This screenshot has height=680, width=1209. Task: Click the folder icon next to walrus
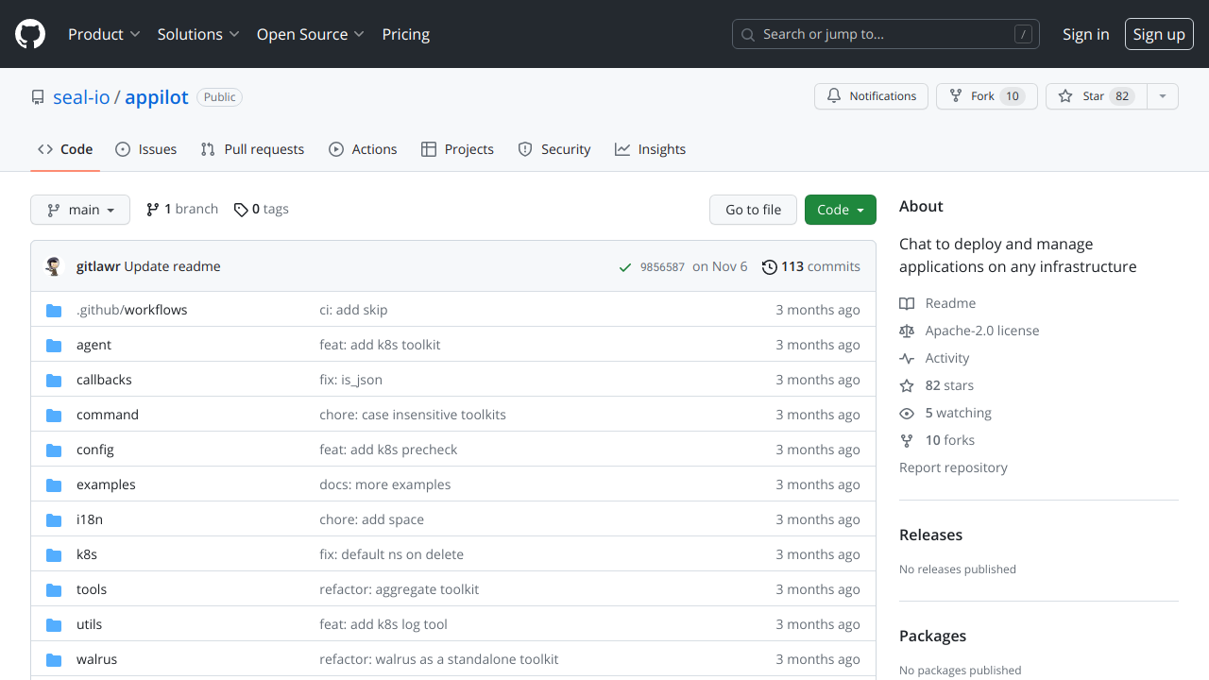(54, 659)
